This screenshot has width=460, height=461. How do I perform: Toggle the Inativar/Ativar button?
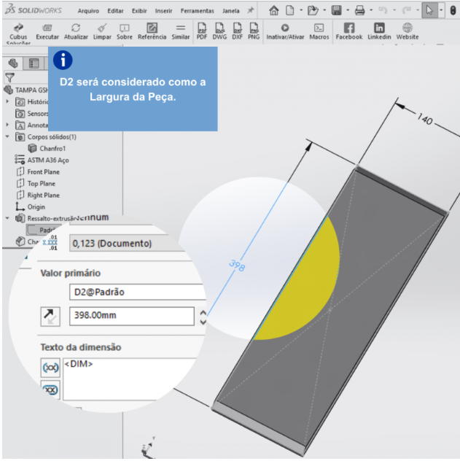pyautogui.click(x=285, y=28)
